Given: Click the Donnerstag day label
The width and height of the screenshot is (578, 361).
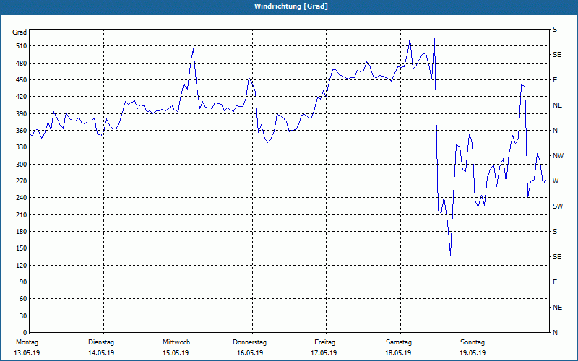Looking at the screenshot, I should point(249,342).
